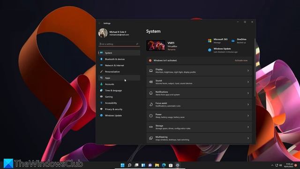Select Time & language in sidebar
This screenshot has height=169, width=300.
click(x=119, y=91)
